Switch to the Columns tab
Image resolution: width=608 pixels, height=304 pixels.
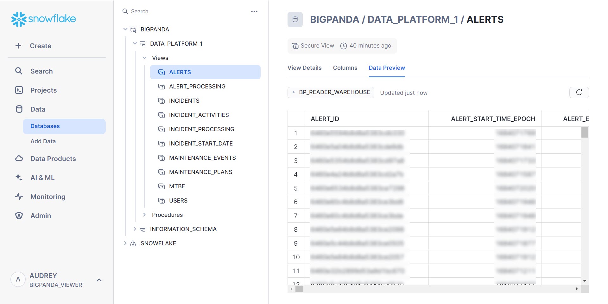[345, 68]
